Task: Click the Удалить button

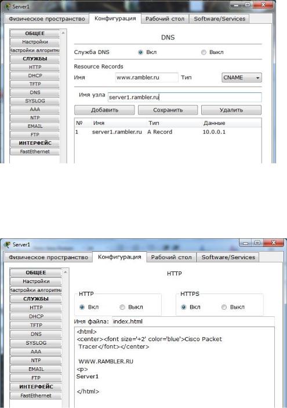Action: pos(231,110)
